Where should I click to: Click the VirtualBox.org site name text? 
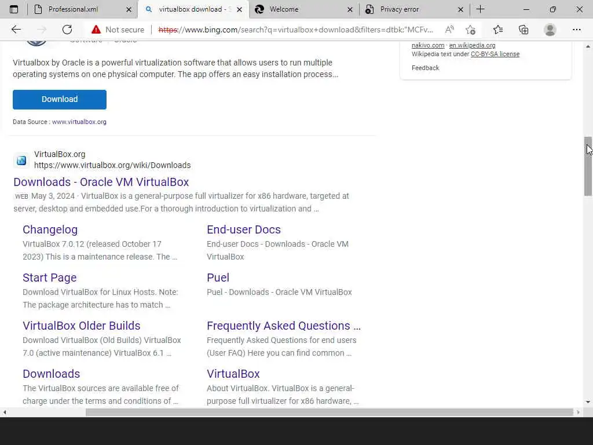[60, 154]
